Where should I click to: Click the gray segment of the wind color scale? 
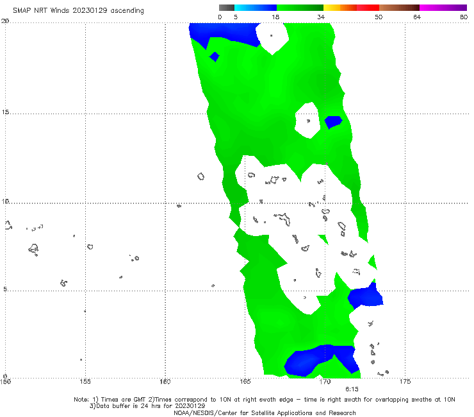(x=227, y=8)
